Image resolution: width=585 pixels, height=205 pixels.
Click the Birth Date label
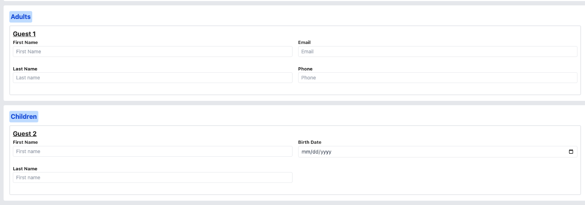coord(310,142)
